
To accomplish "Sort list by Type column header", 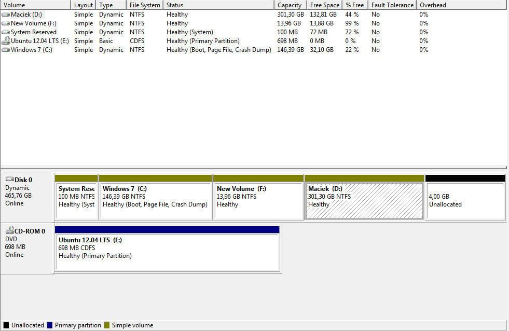I will pos(111,5).
